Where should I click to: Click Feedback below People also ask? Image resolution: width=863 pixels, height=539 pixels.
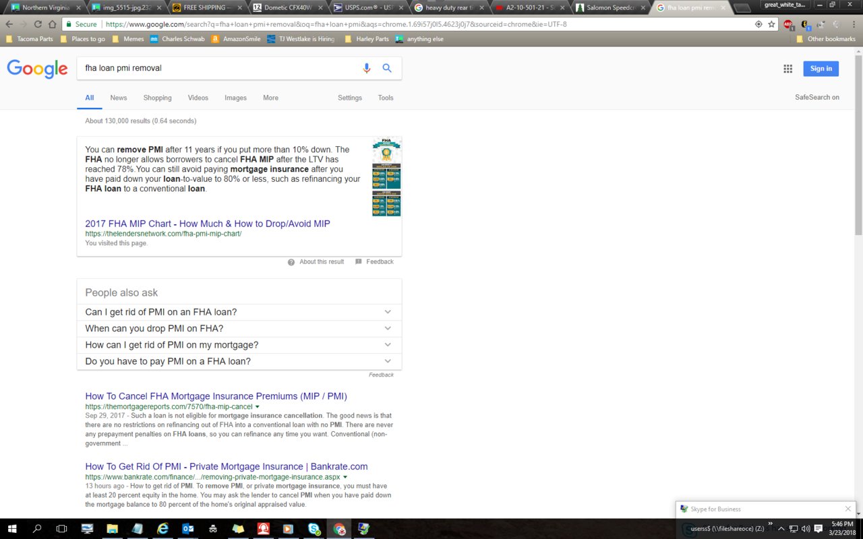[381, 375]
